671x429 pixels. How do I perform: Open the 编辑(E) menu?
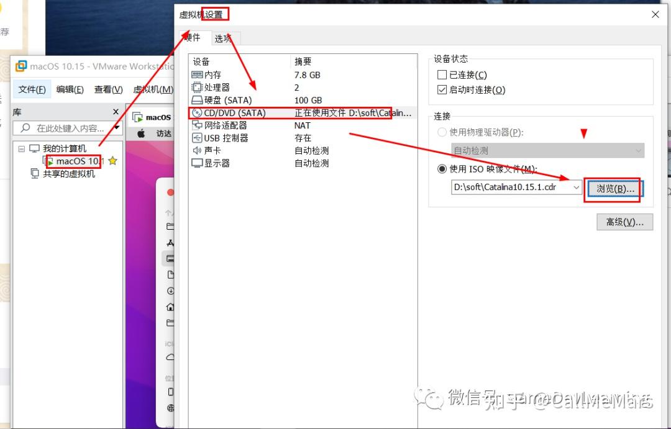70,89
